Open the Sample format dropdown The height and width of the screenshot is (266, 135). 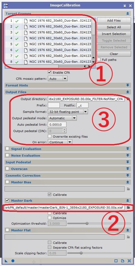(x=68, y=112)
